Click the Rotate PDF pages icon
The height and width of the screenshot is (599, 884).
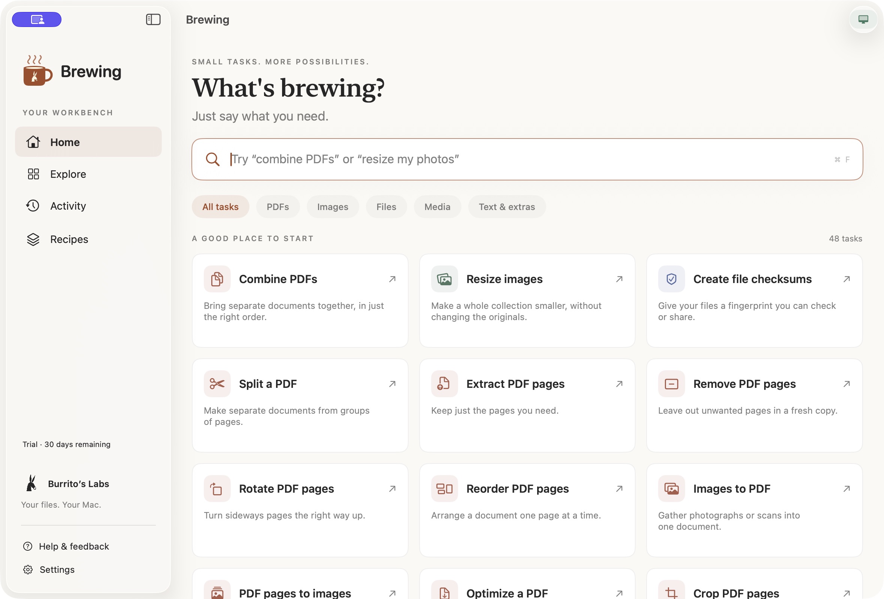217,489
